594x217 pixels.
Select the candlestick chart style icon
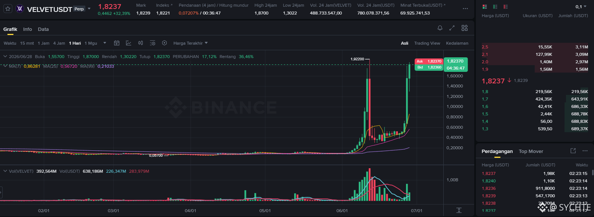pyautogui.click(x=141, y=43)
